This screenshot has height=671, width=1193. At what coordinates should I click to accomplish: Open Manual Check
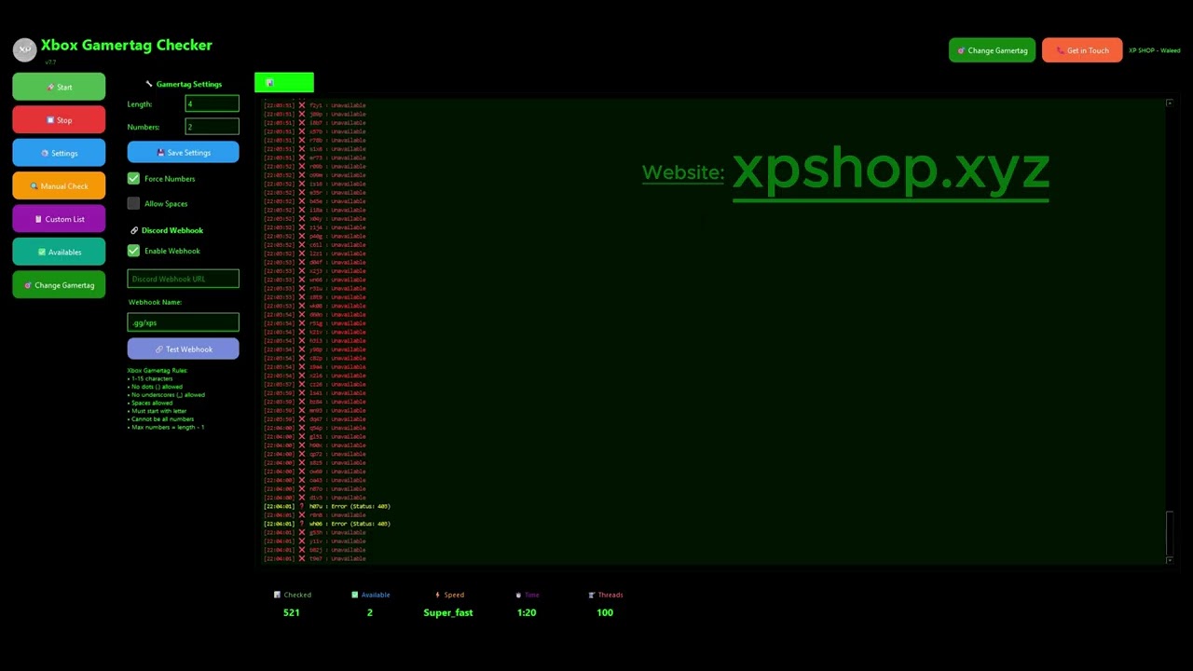pyautogui.click(x=59, y=185)
